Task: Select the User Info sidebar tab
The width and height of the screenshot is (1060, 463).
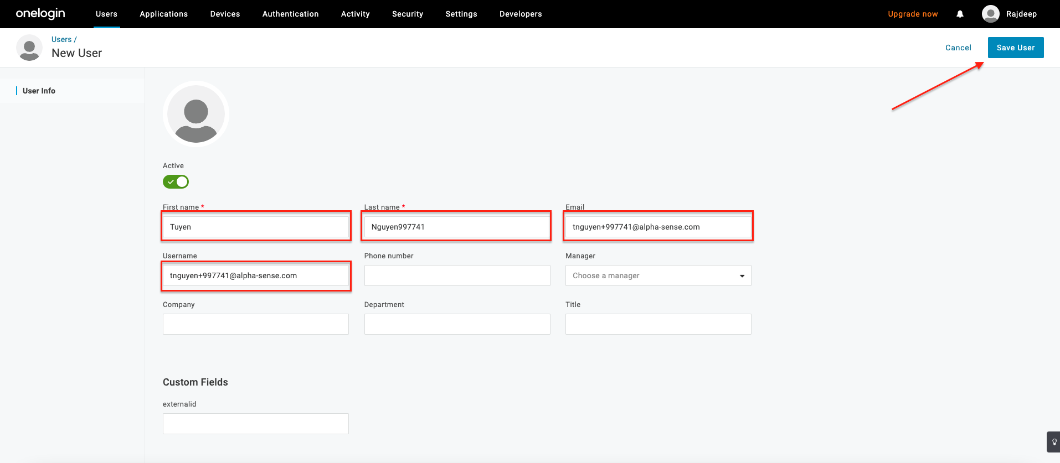Action: (39, 91)
